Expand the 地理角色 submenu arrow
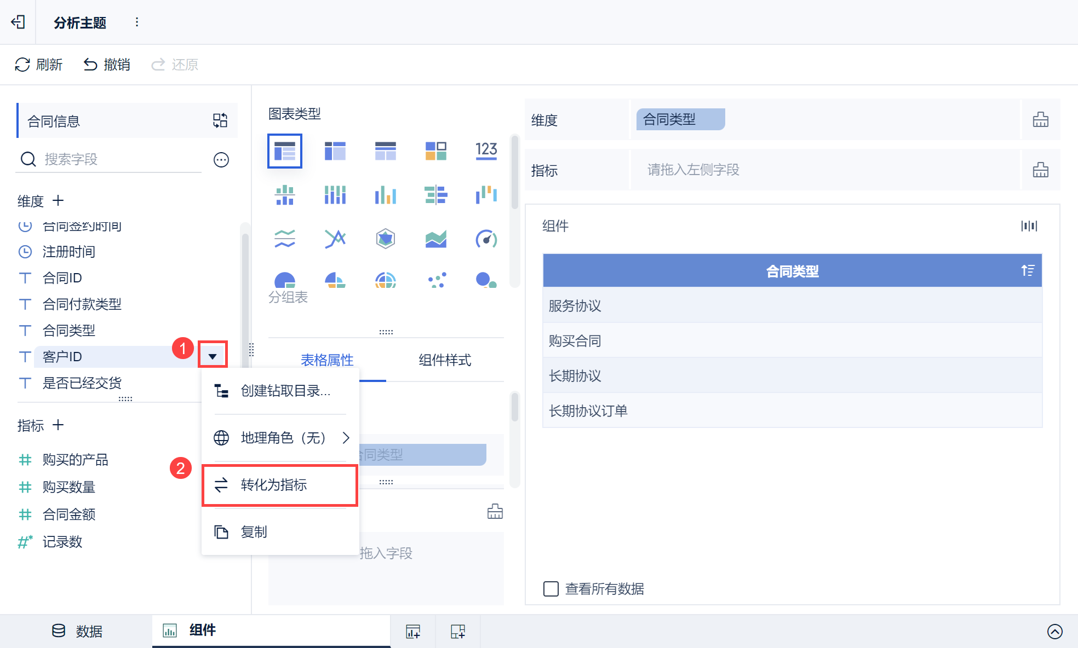The height and width of the screenshot is (648, 1078). point(346,438)
